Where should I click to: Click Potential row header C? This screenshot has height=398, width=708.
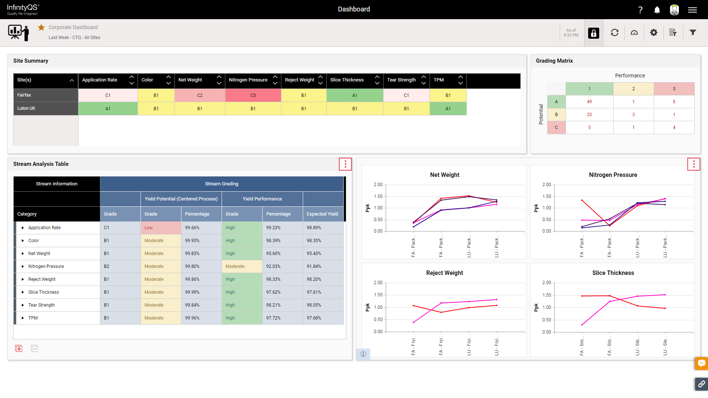556,128
